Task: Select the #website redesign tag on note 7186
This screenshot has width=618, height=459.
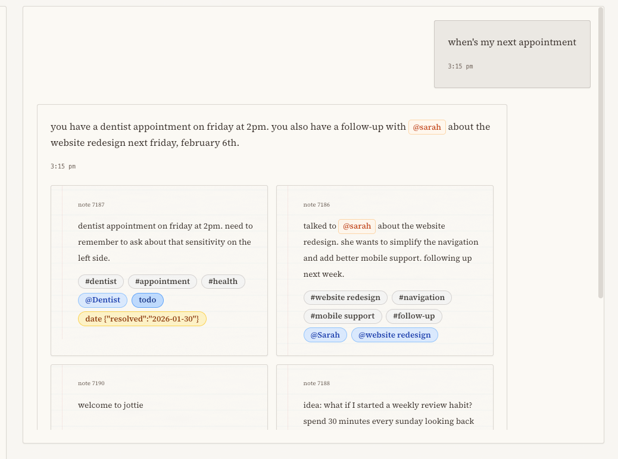Action: coord(345,297)
